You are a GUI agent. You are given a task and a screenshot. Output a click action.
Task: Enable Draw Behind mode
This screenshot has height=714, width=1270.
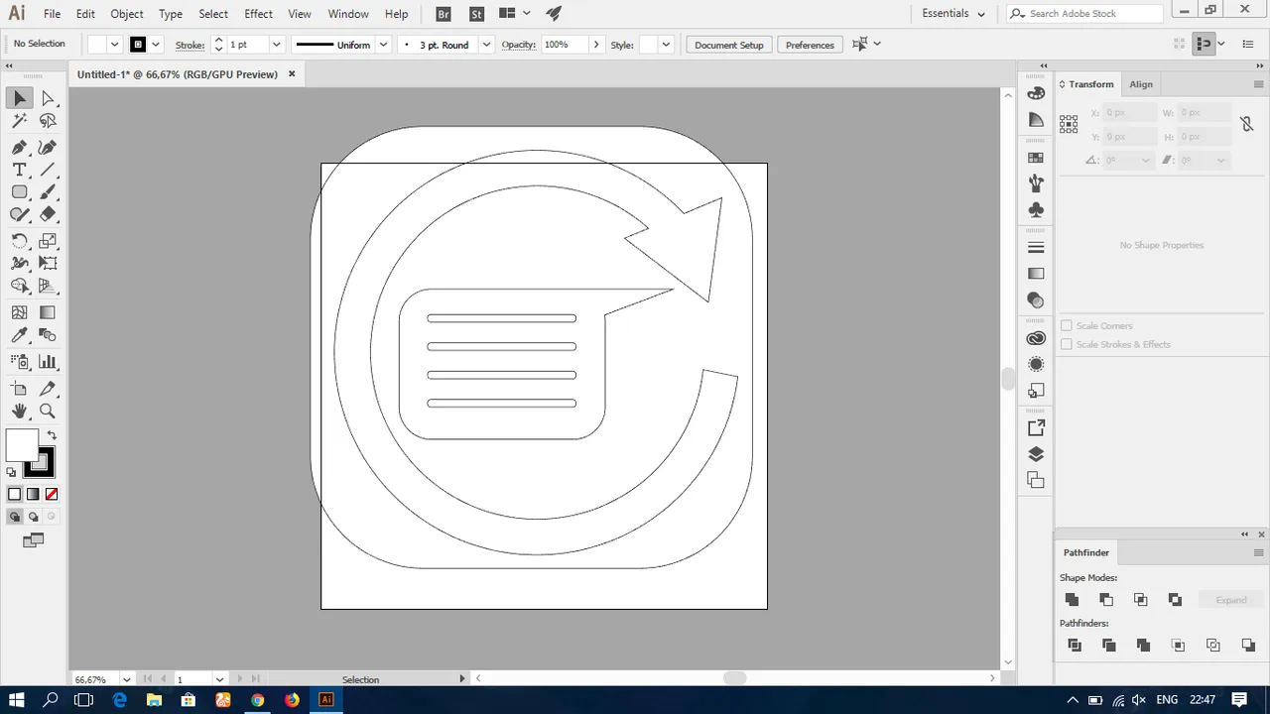tap(33, 517)
